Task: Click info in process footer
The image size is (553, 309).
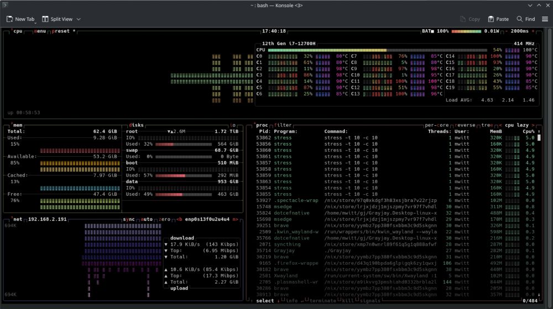Action: pos(291,301)
